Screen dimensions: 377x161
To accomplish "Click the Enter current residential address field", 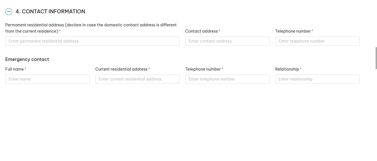I will point(137,79).
